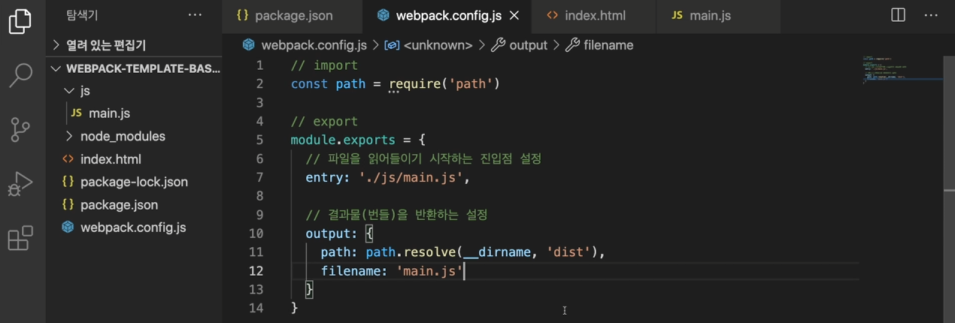Screen dimensions: 955x323
Task: Click line number 12 in gutter
Action: pyautogui.click(x=256, y=271)
